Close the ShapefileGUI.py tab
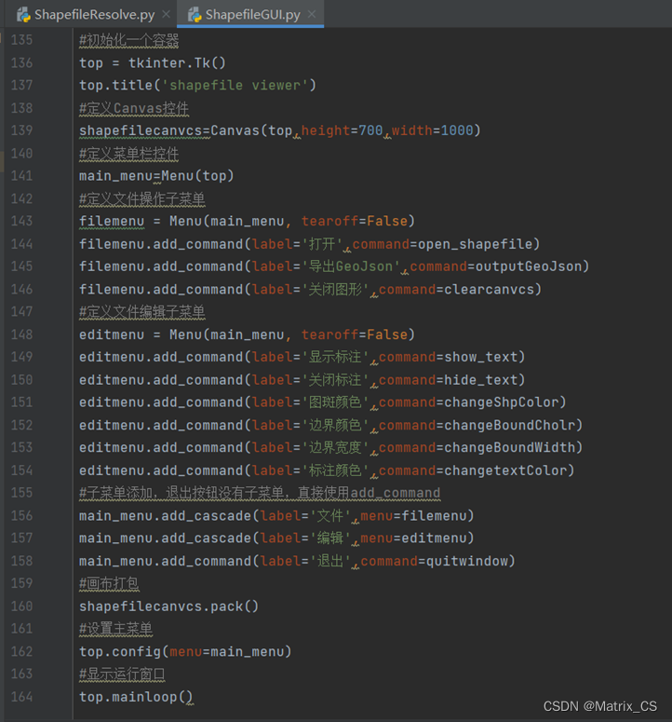 click(x=312, y=15)
